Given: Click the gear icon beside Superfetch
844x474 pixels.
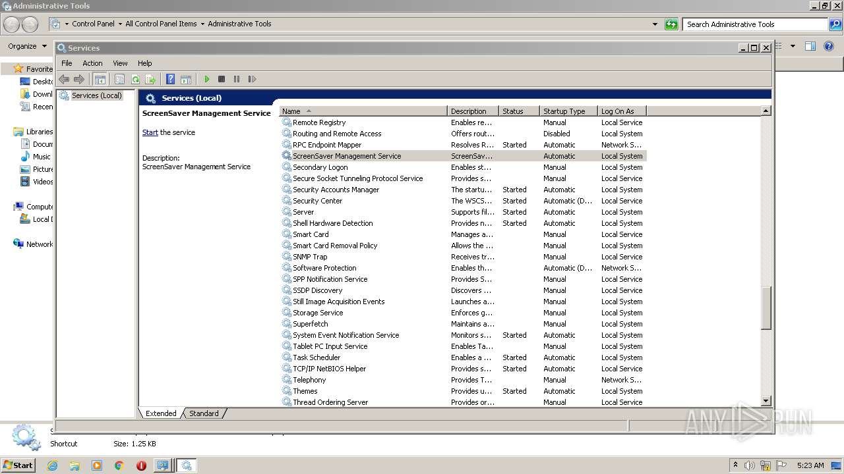Looking at the screenshot, I should pyautogui.click(x=287, y=324).
